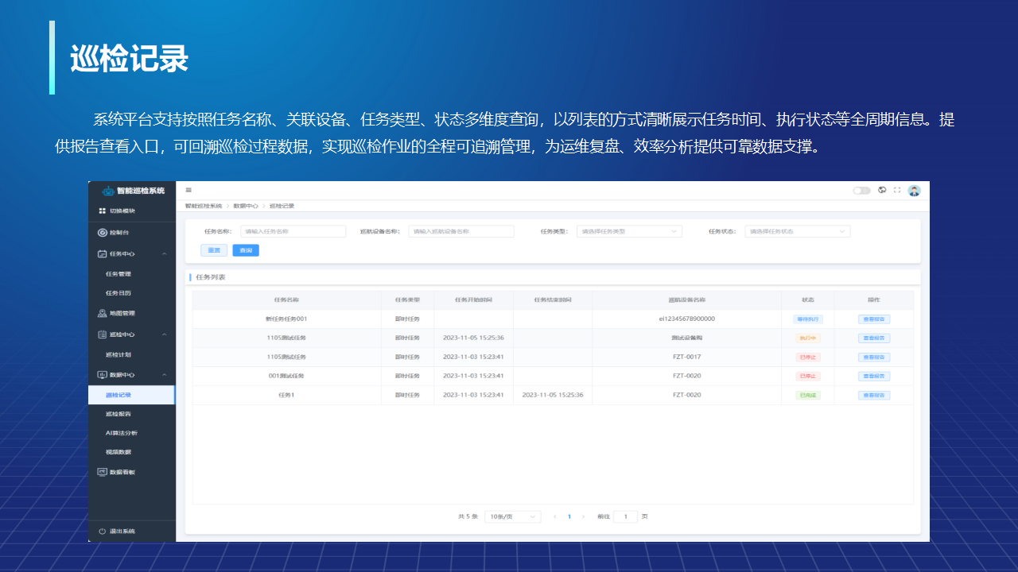This screenshot has width=1018, height=572.
Task: Click the 重置 button
Action: click(213, 250)
